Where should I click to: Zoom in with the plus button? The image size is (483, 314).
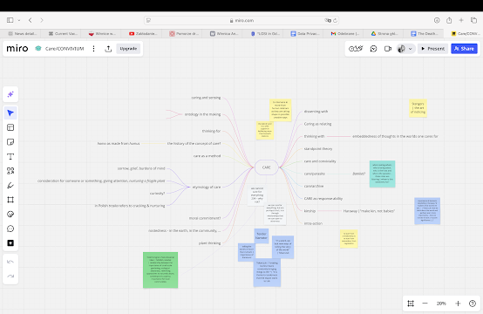tap(458, 304)
